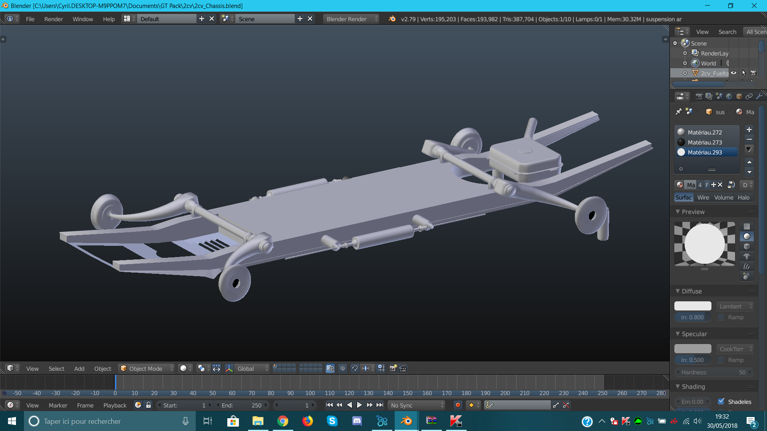Enable the Diffuse Ramp checkbox
This screenshot has width=767, height=431.
click(x=721, y=317)
